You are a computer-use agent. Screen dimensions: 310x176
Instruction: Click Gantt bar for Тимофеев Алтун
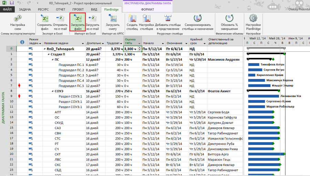coord(254,64)
